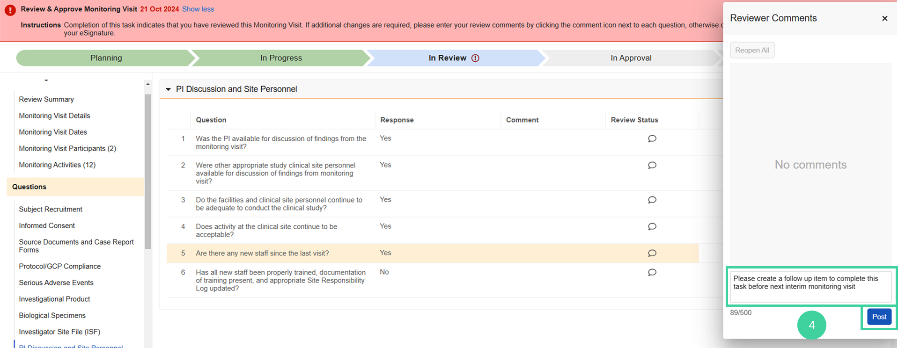The height and width of the screenshot is (348, 898).
Task: Select question about facilities being adequate
Action: 279,204
